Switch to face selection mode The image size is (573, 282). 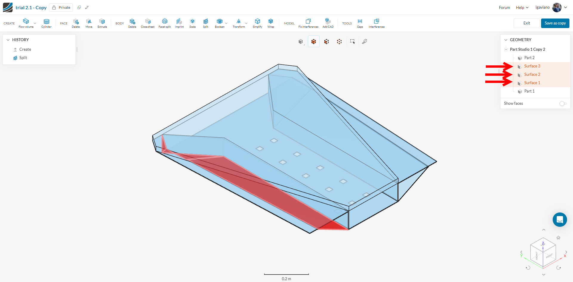tap(326, 41)
